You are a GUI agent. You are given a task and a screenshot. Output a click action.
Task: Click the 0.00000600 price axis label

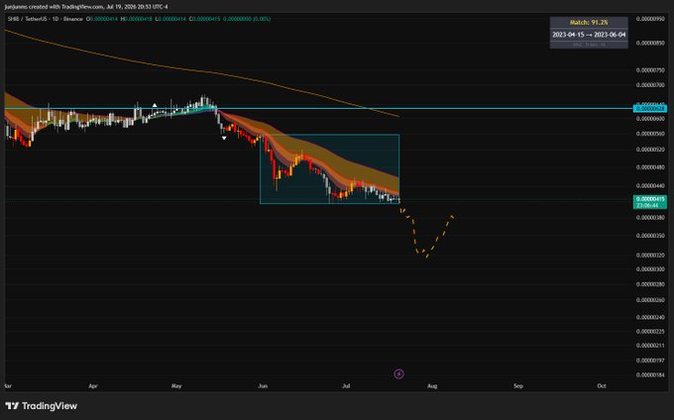(650, 119)
